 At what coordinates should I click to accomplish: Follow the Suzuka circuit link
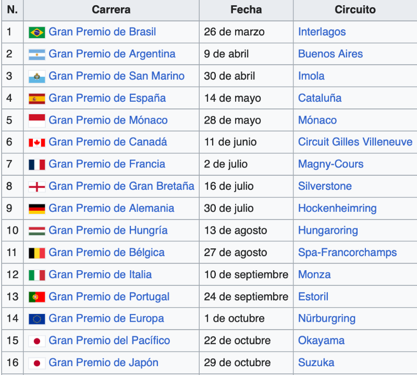click(316, 362)
